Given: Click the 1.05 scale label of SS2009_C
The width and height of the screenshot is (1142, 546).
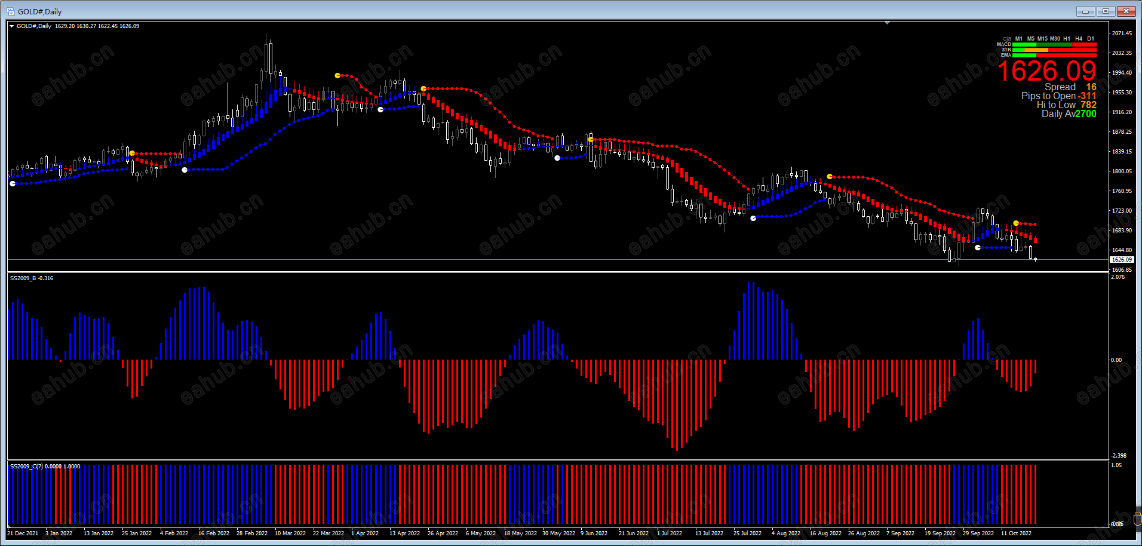Looking at the screenshot, I should (x=1116, y=465).
